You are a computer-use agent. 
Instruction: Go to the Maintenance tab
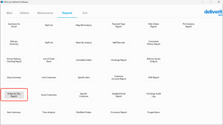pos(45,13)
